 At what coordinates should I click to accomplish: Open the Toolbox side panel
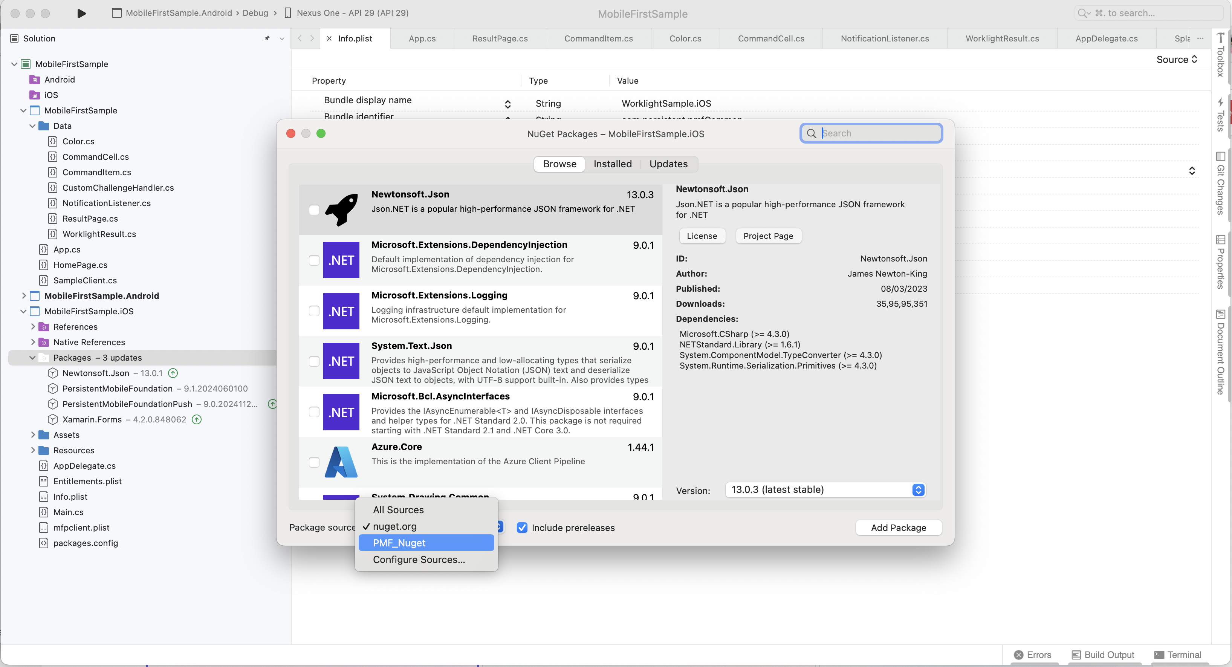(x=1220, y=55)
